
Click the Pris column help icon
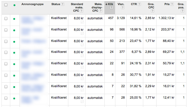click(x=172, y=4)
